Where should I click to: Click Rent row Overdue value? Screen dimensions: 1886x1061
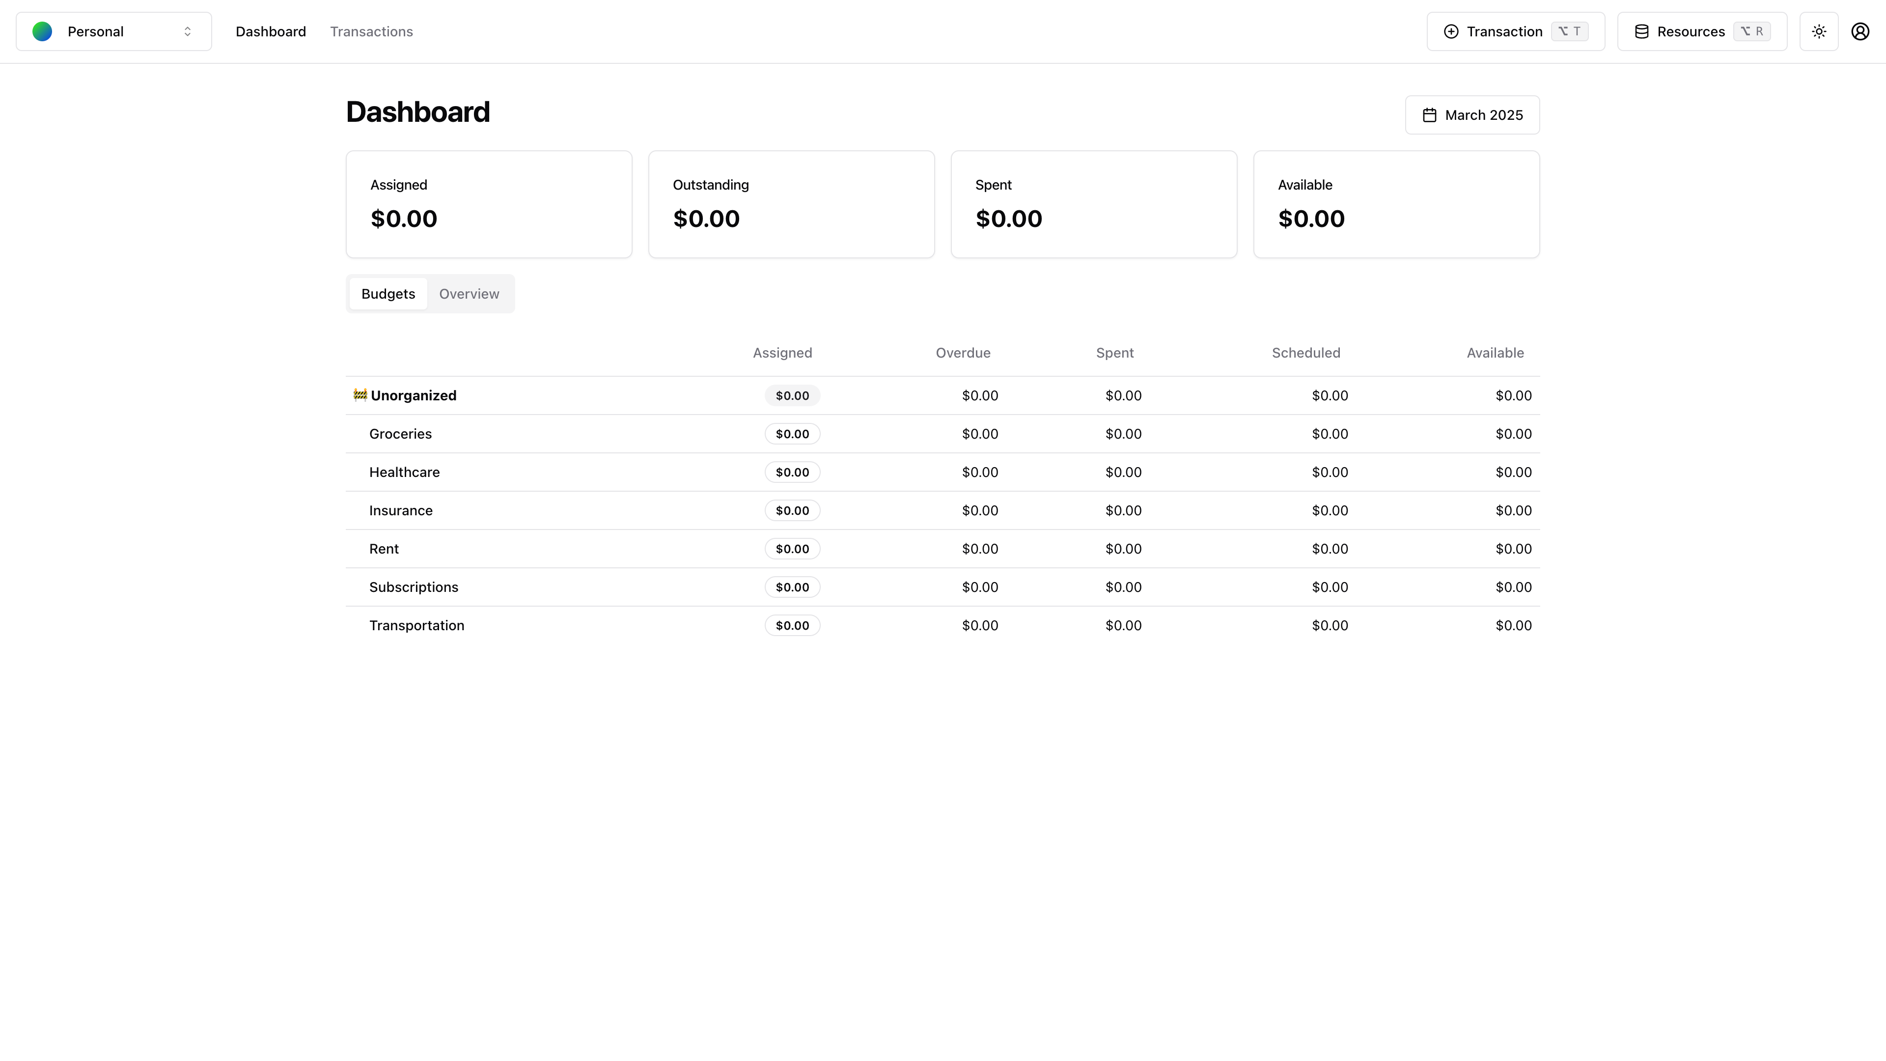[x=980, y=549]
